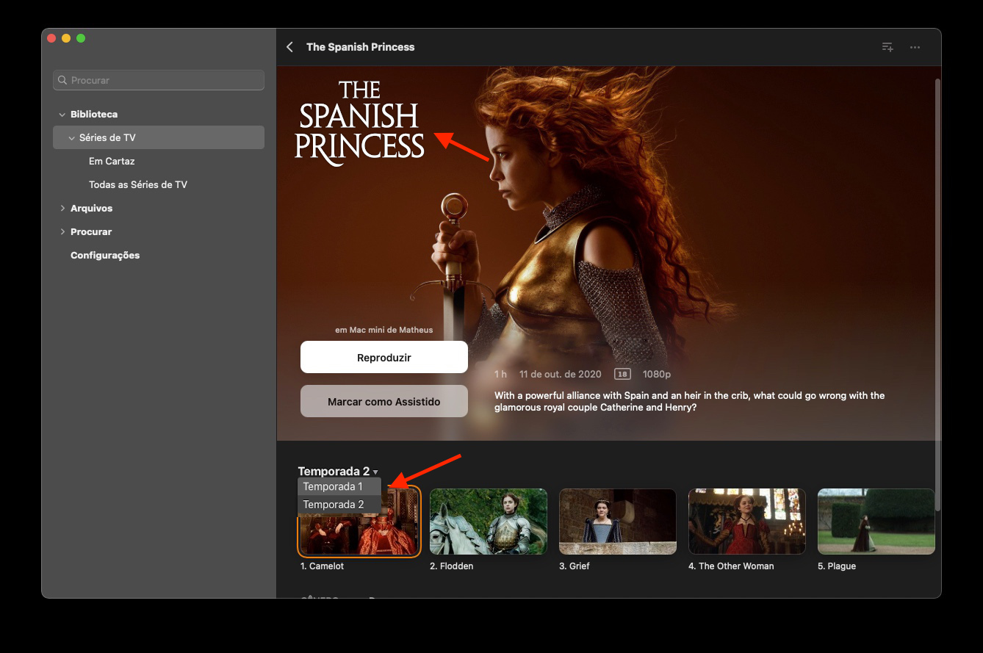This screenshot has width=983, height=653.
Task: Open the Flodden episode thumbnail
Action: click(489, 522)
